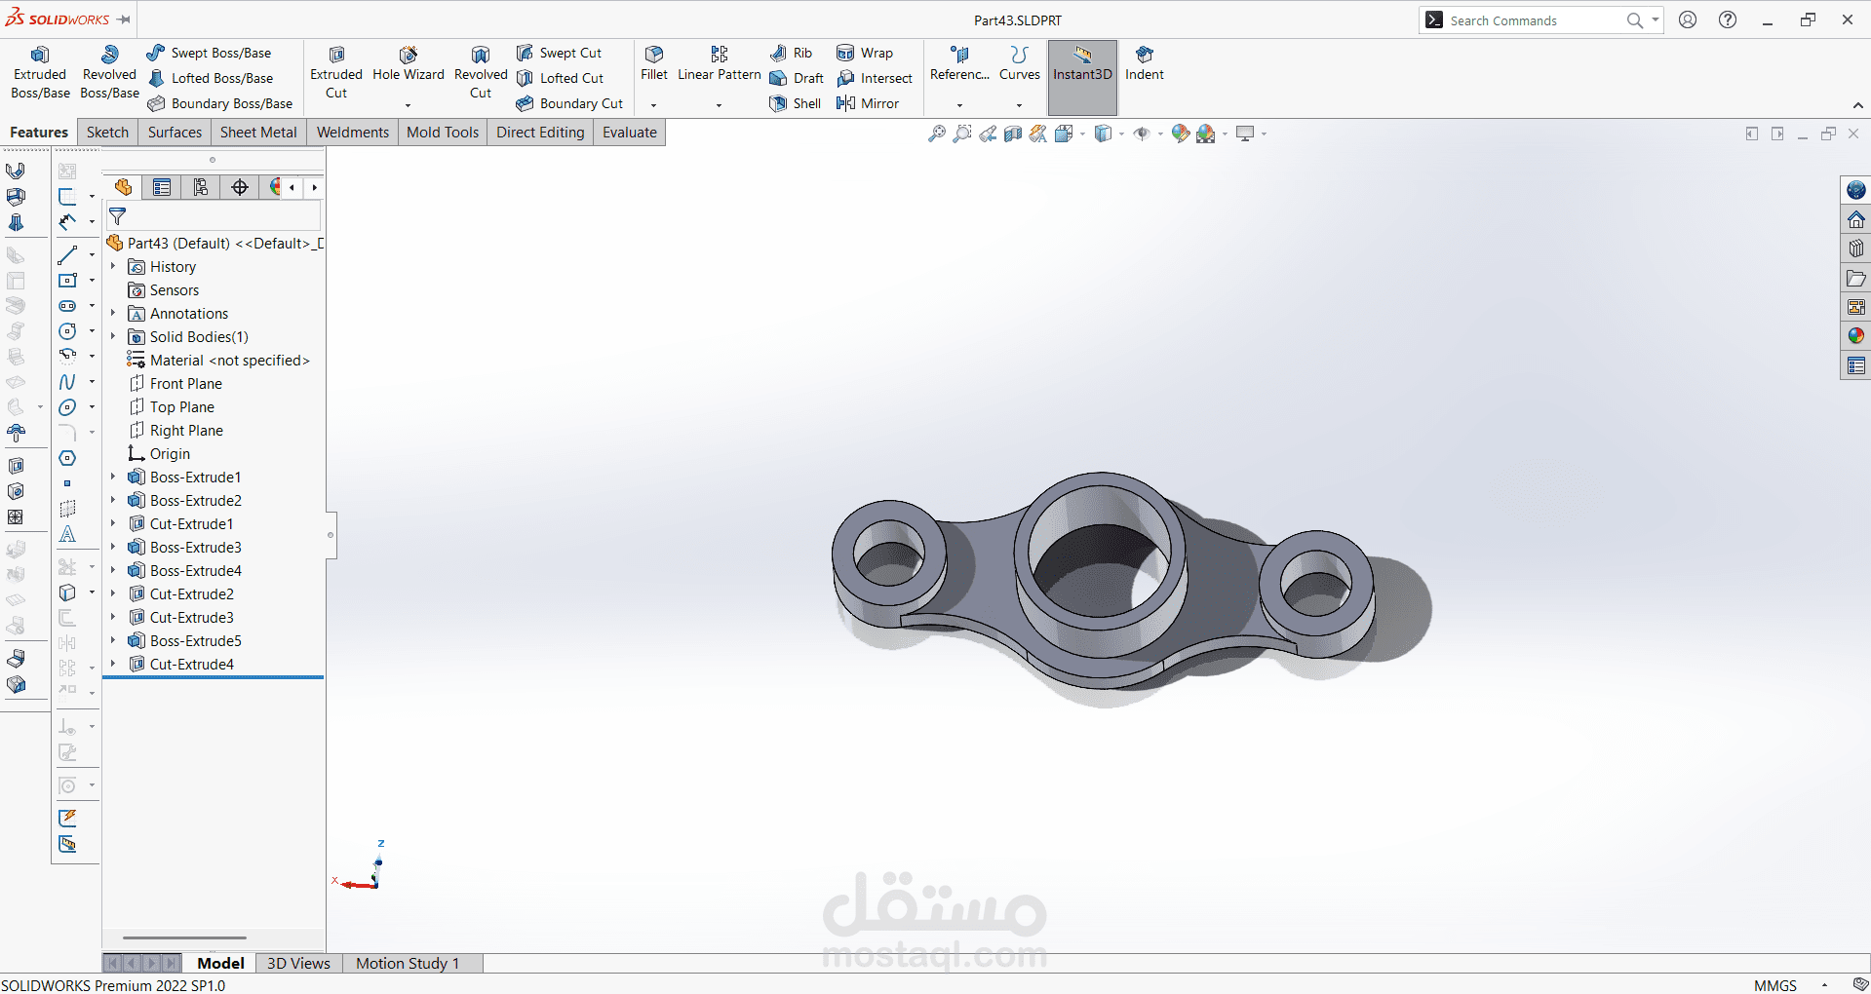Click the Indent tool
The width and height of the screenshot is (1871, 994).
pyautogui.click(x=1145, y=64)
